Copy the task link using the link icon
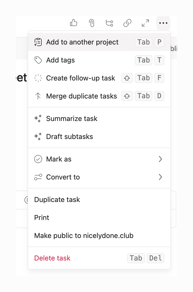Screen dimensions: 193x292 coord(127,23)
